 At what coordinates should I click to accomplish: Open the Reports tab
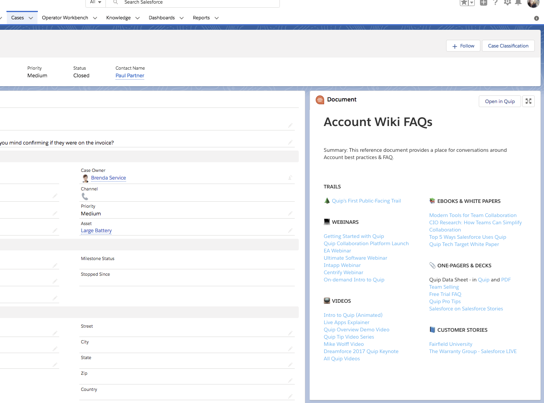tap(201, 18)
